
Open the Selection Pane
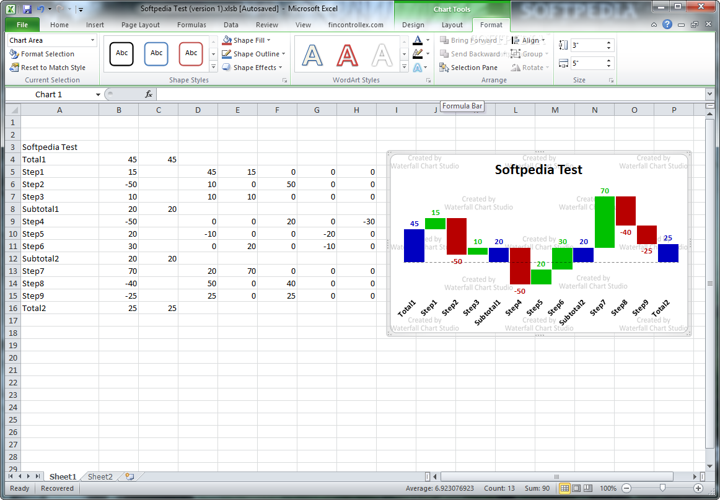click(x=468, y=68)
